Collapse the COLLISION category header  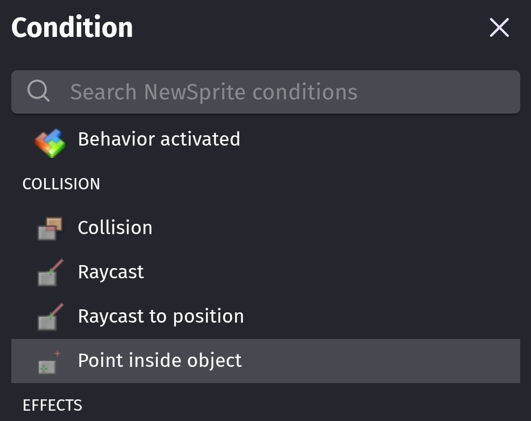61,184
